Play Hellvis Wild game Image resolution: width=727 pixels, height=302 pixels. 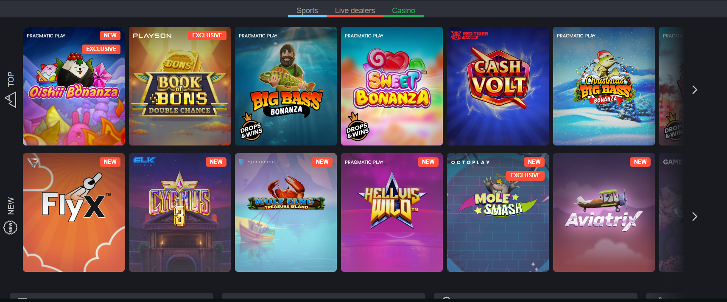tap(392, 213)
